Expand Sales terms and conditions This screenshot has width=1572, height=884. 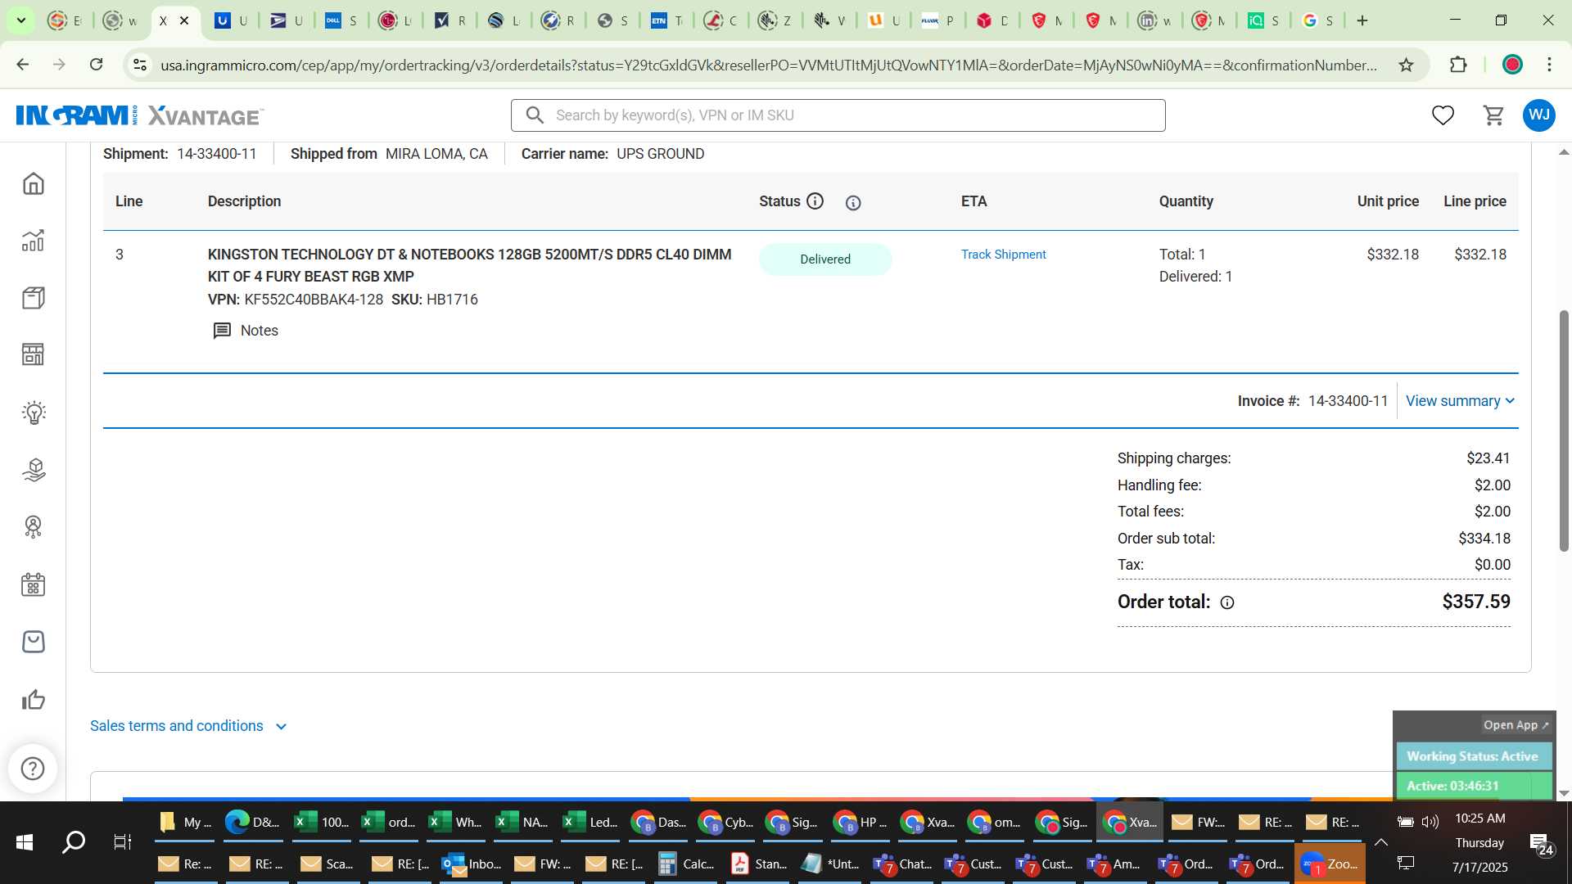coord(188,726)
